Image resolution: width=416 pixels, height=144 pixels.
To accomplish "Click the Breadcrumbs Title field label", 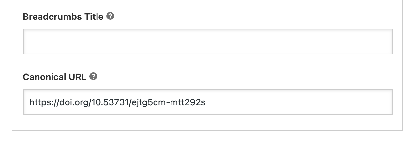I will [63, 17].
